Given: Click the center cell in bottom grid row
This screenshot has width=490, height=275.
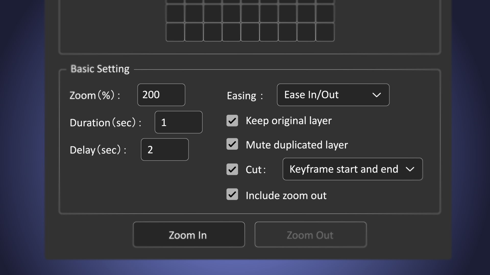Looking at the screenshot, I should [250, 32].
